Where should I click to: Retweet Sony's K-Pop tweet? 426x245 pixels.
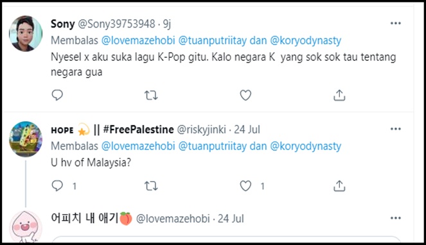(151, 95)
